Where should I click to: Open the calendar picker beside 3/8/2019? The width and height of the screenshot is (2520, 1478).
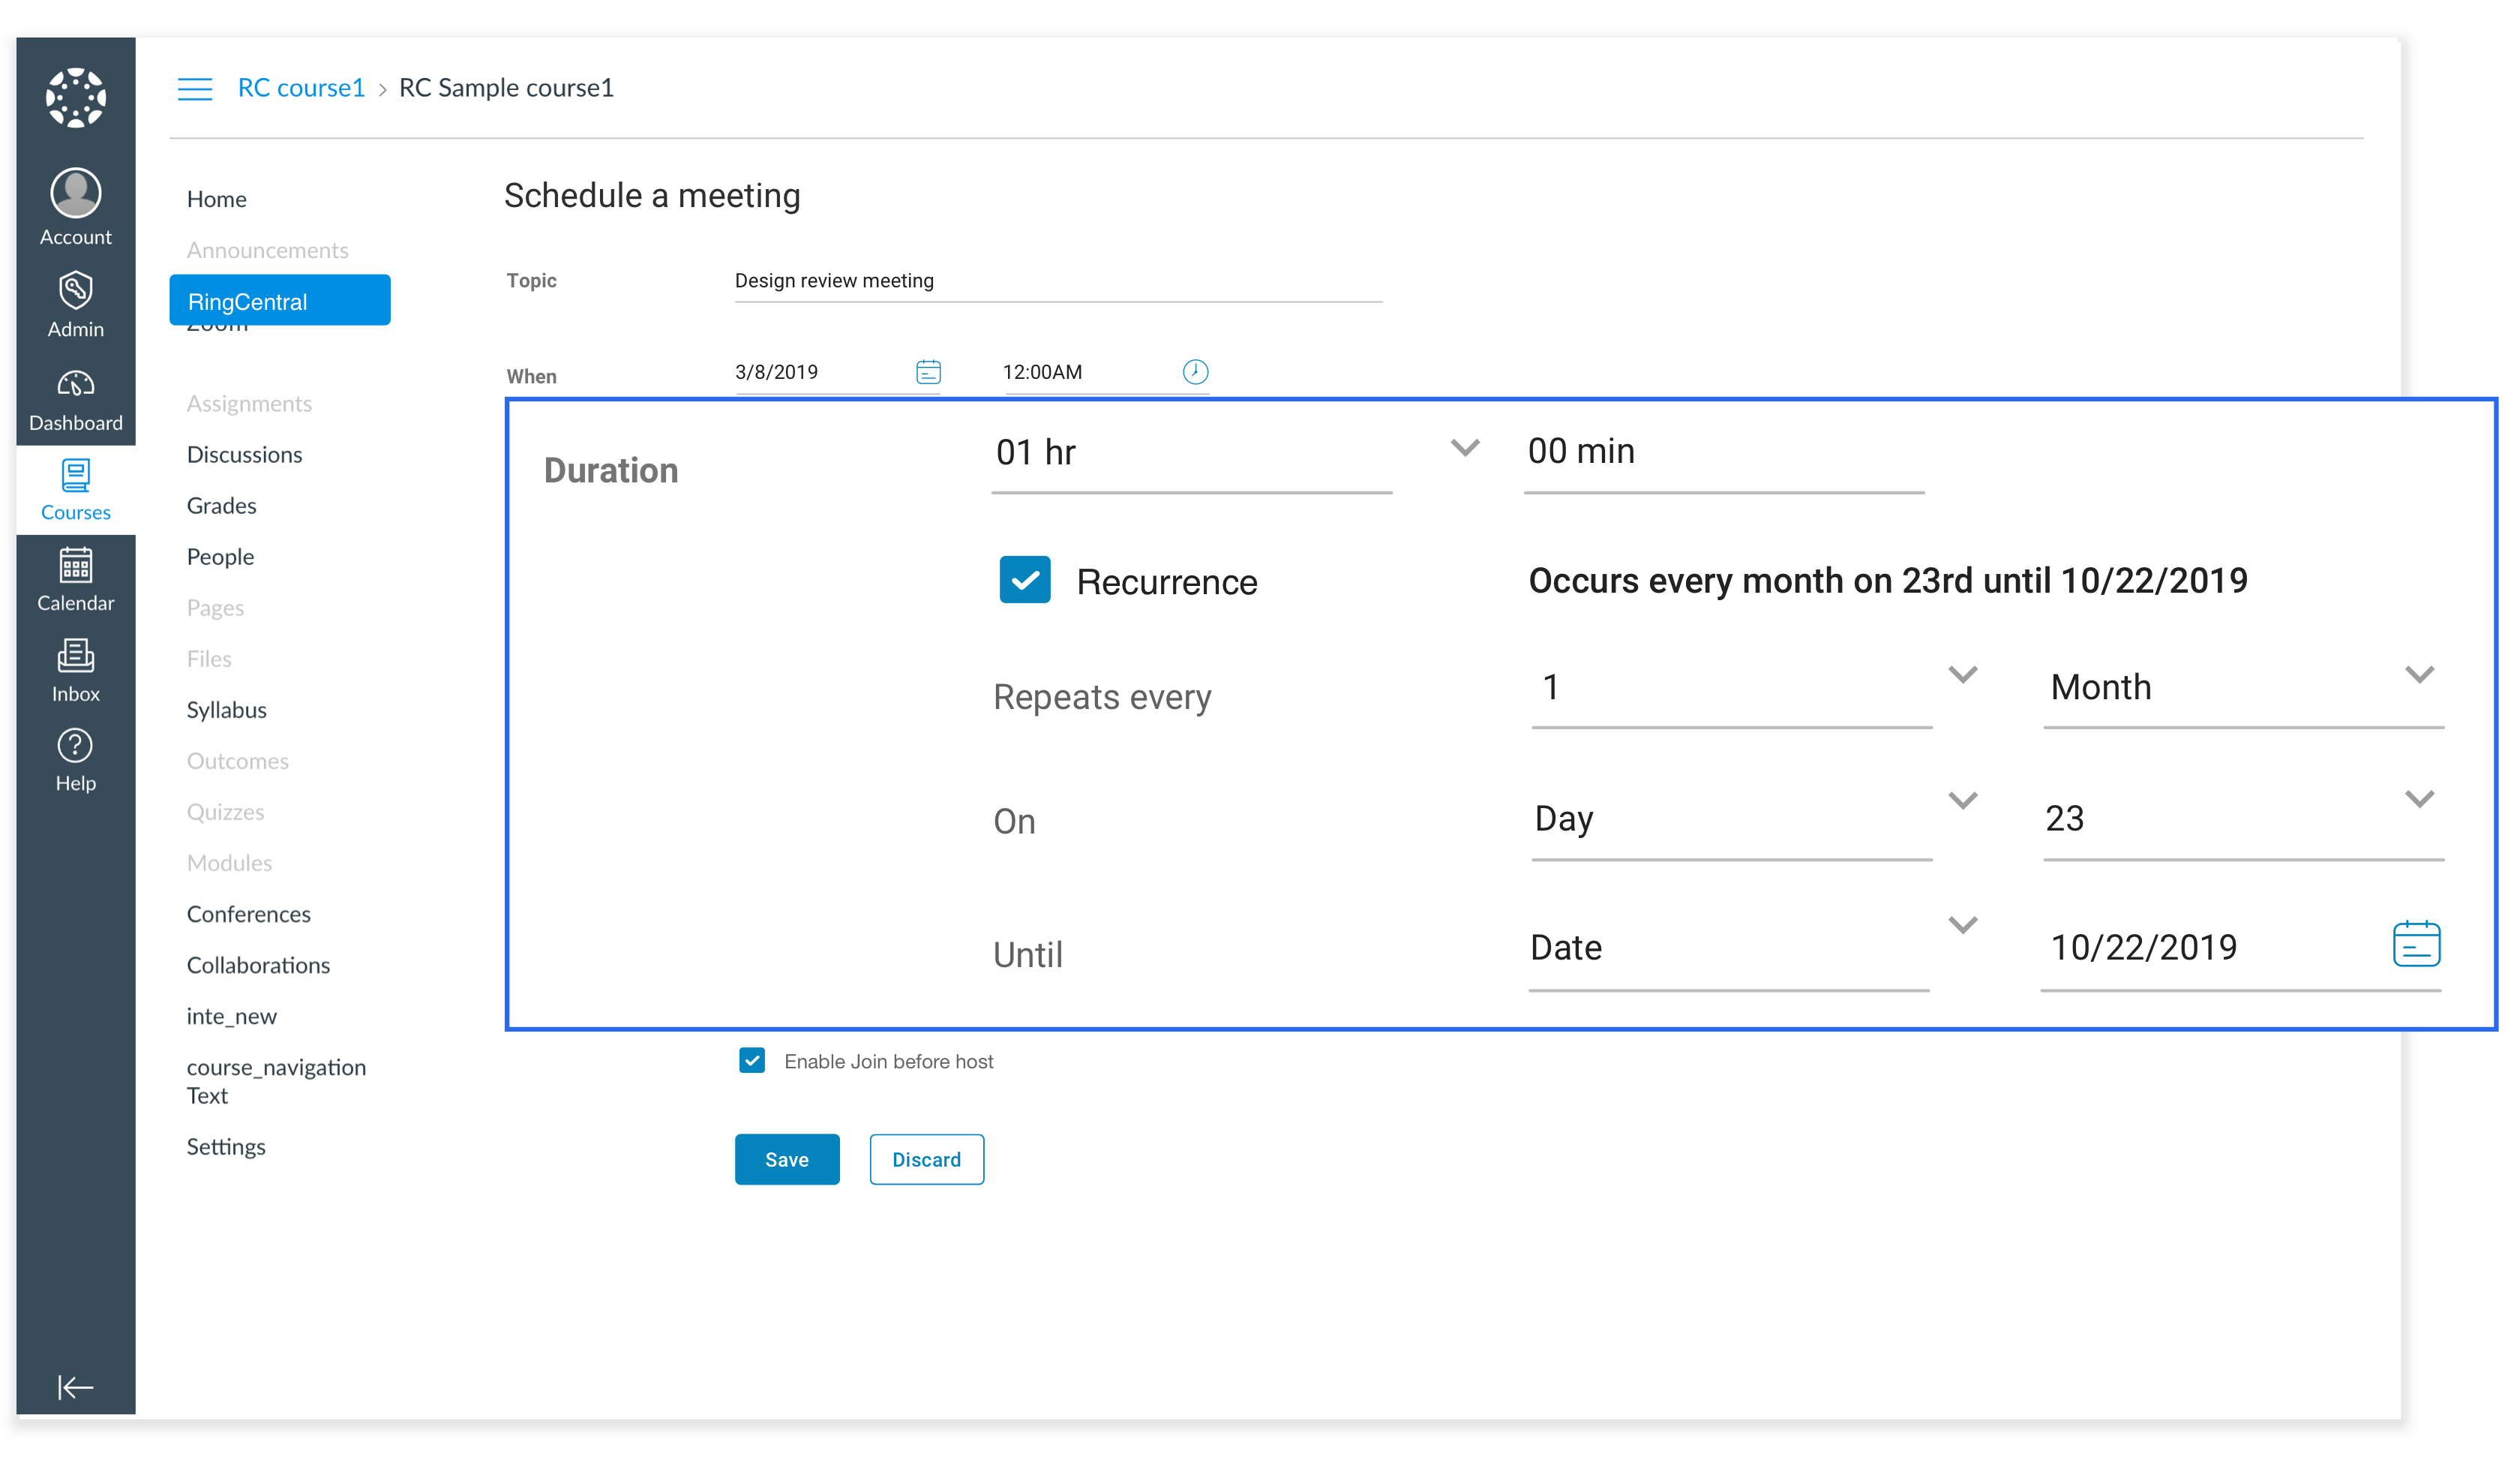point(929,372)
